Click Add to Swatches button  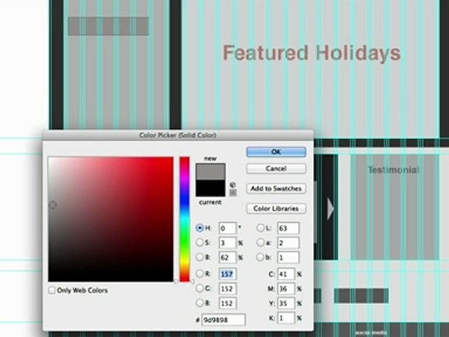click(276, 189)
